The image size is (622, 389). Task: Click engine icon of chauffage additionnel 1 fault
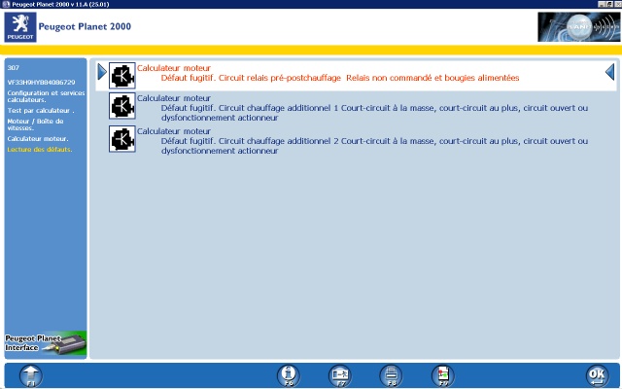pos(122,106)
